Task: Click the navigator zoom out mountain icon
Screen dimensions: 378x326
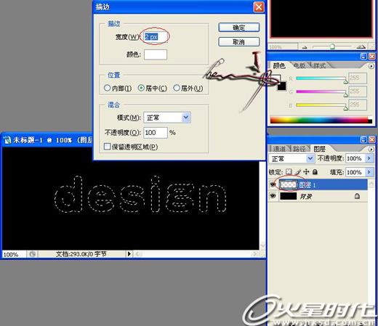Action: coord(305,47)
